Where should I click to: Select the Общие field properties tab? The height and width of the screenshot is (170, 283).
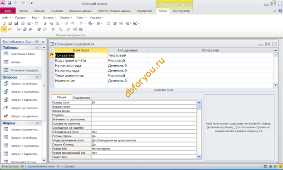click(x=62, y=97)
